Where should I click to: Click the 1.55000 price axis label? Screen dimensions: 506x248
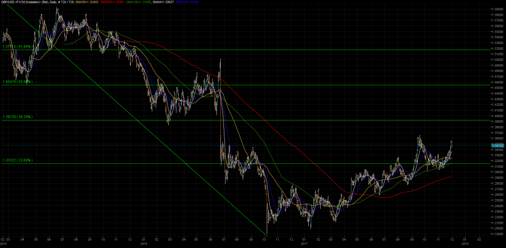[x=497, y=32]
